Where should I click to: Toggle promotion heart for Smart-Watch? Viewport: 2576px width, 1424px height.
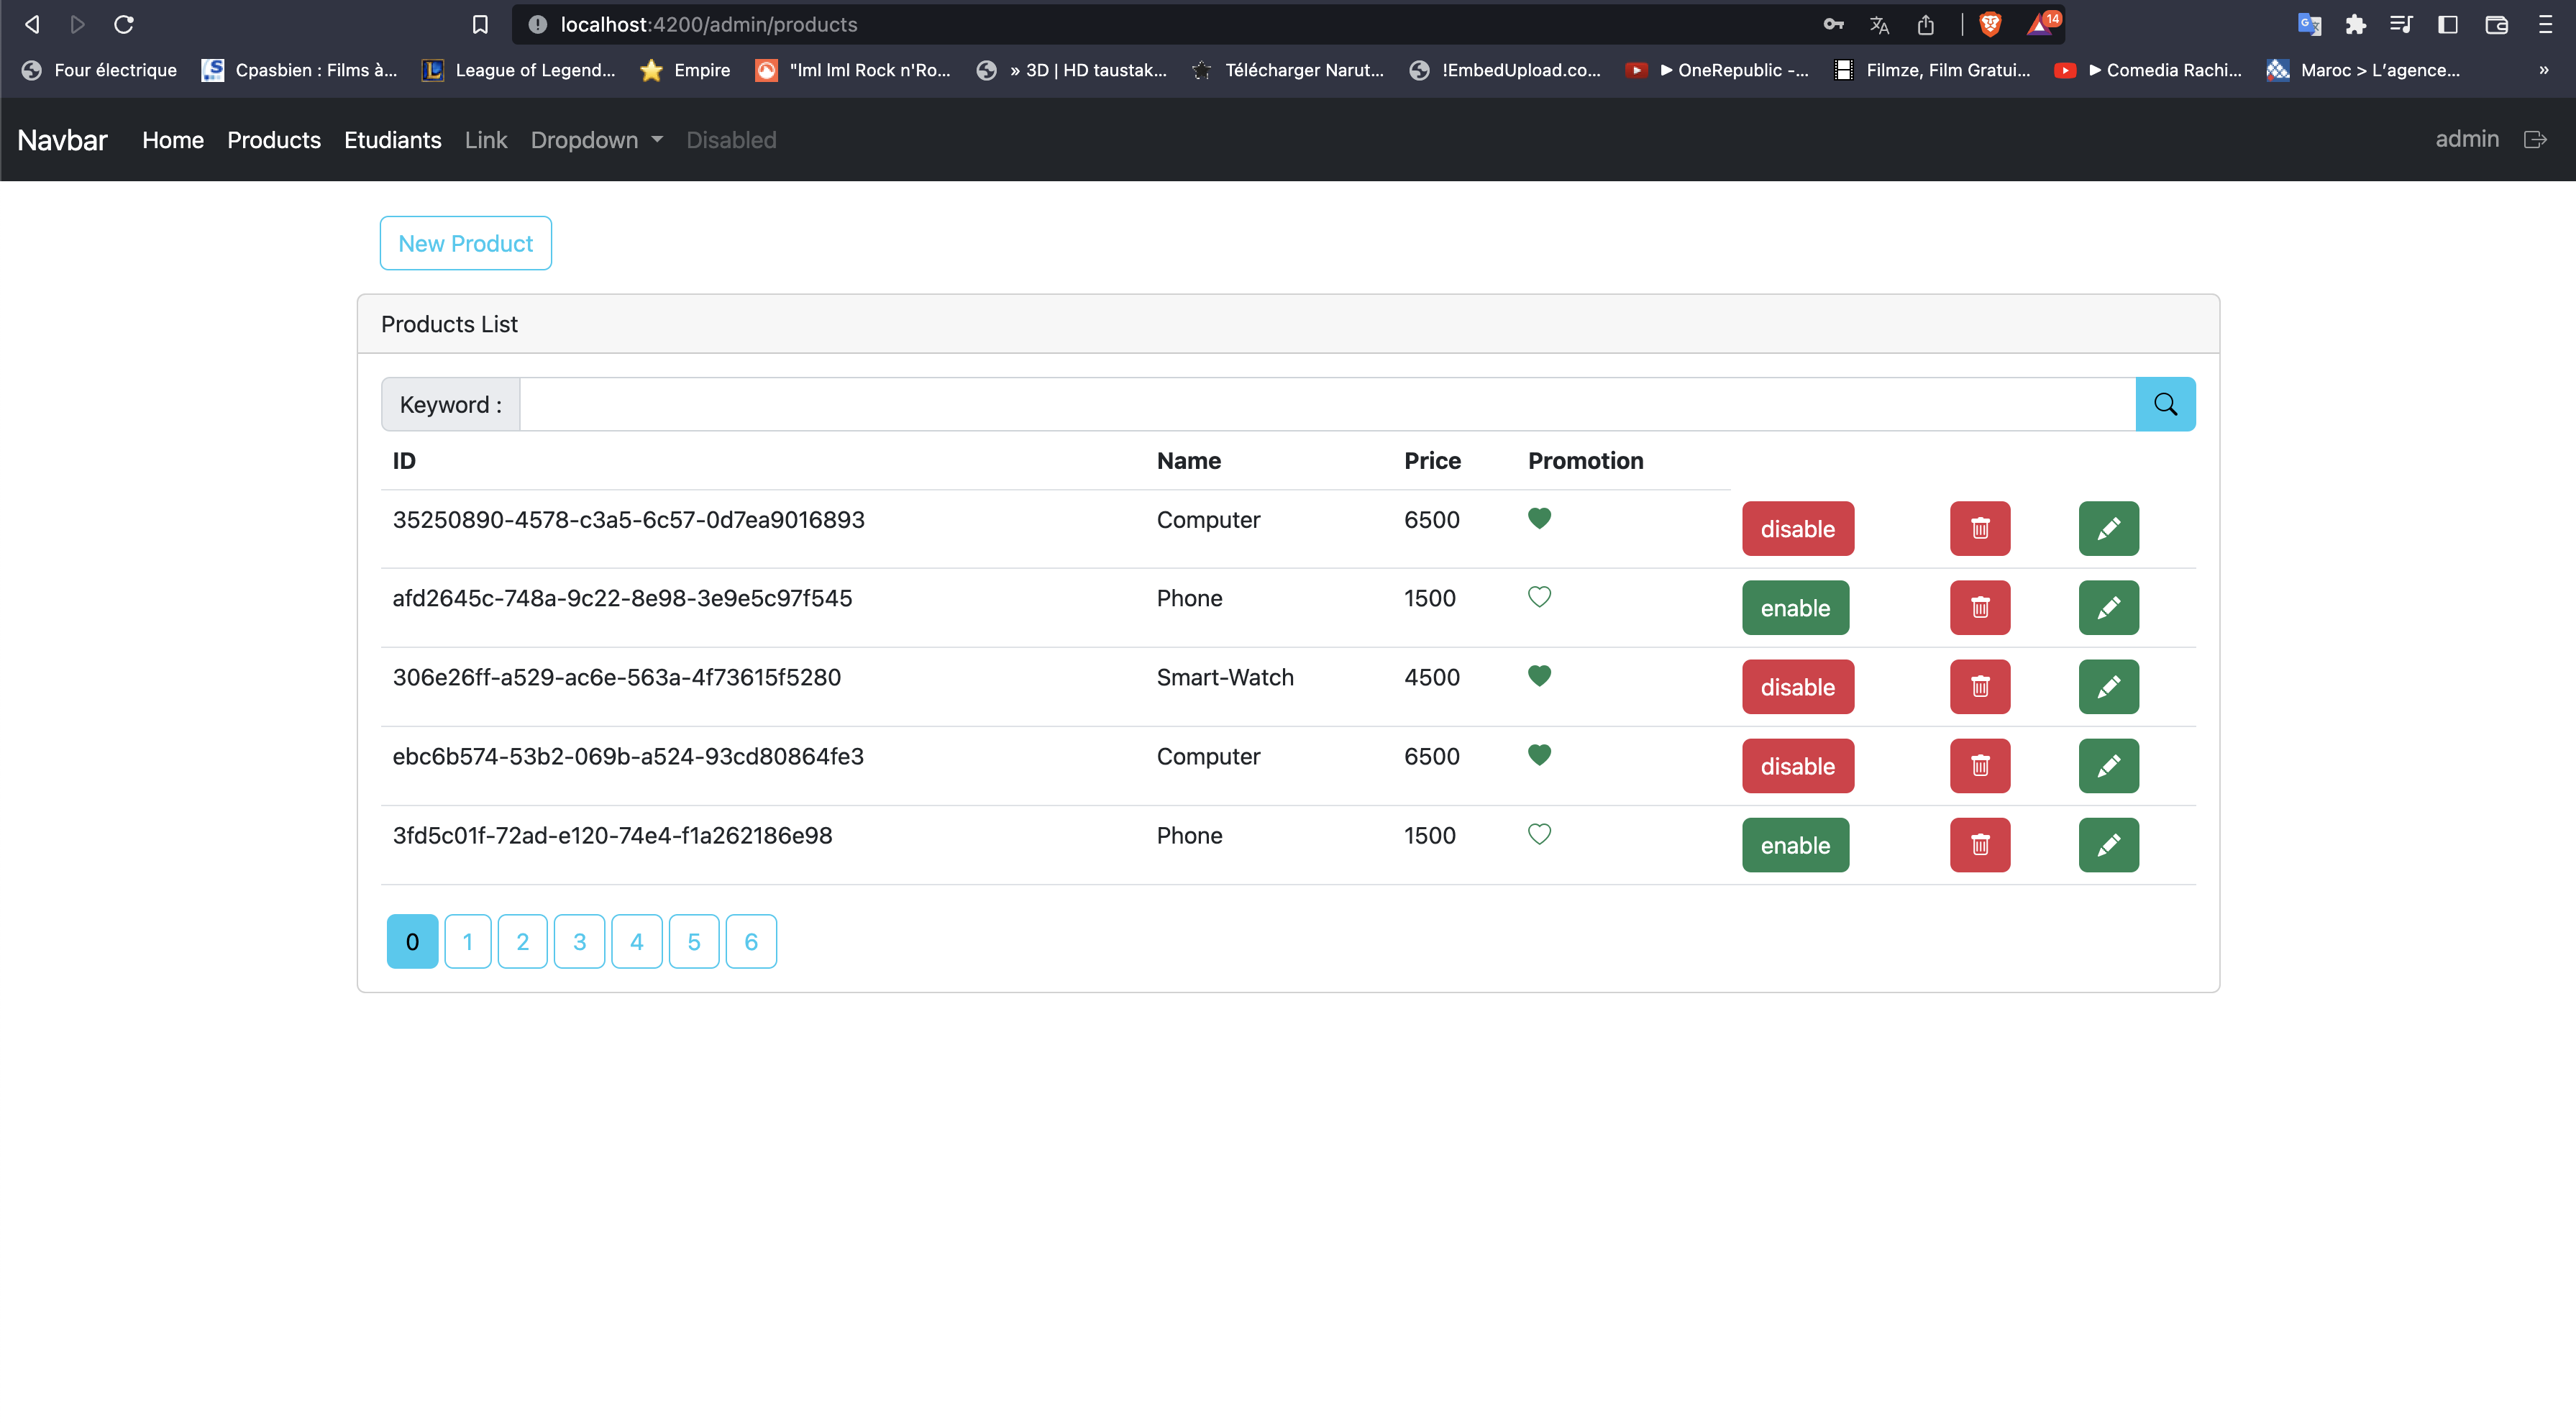1539,675
